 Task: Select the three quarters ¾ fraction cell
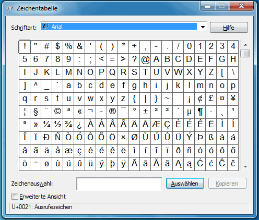tap(68, 125)
